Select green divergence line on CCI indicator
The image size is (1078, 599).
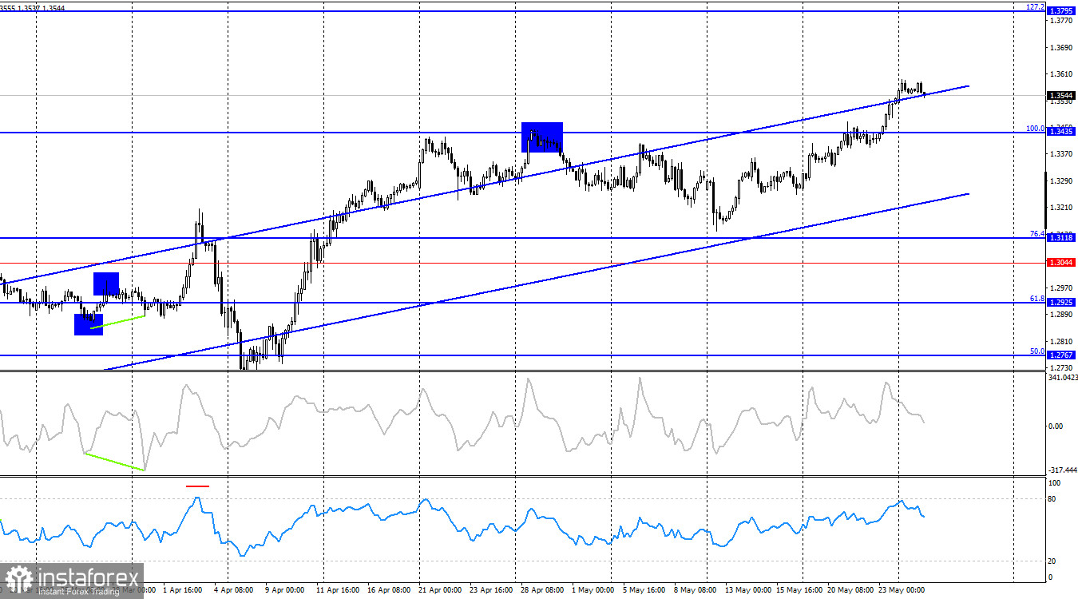(x=115, y=462)
